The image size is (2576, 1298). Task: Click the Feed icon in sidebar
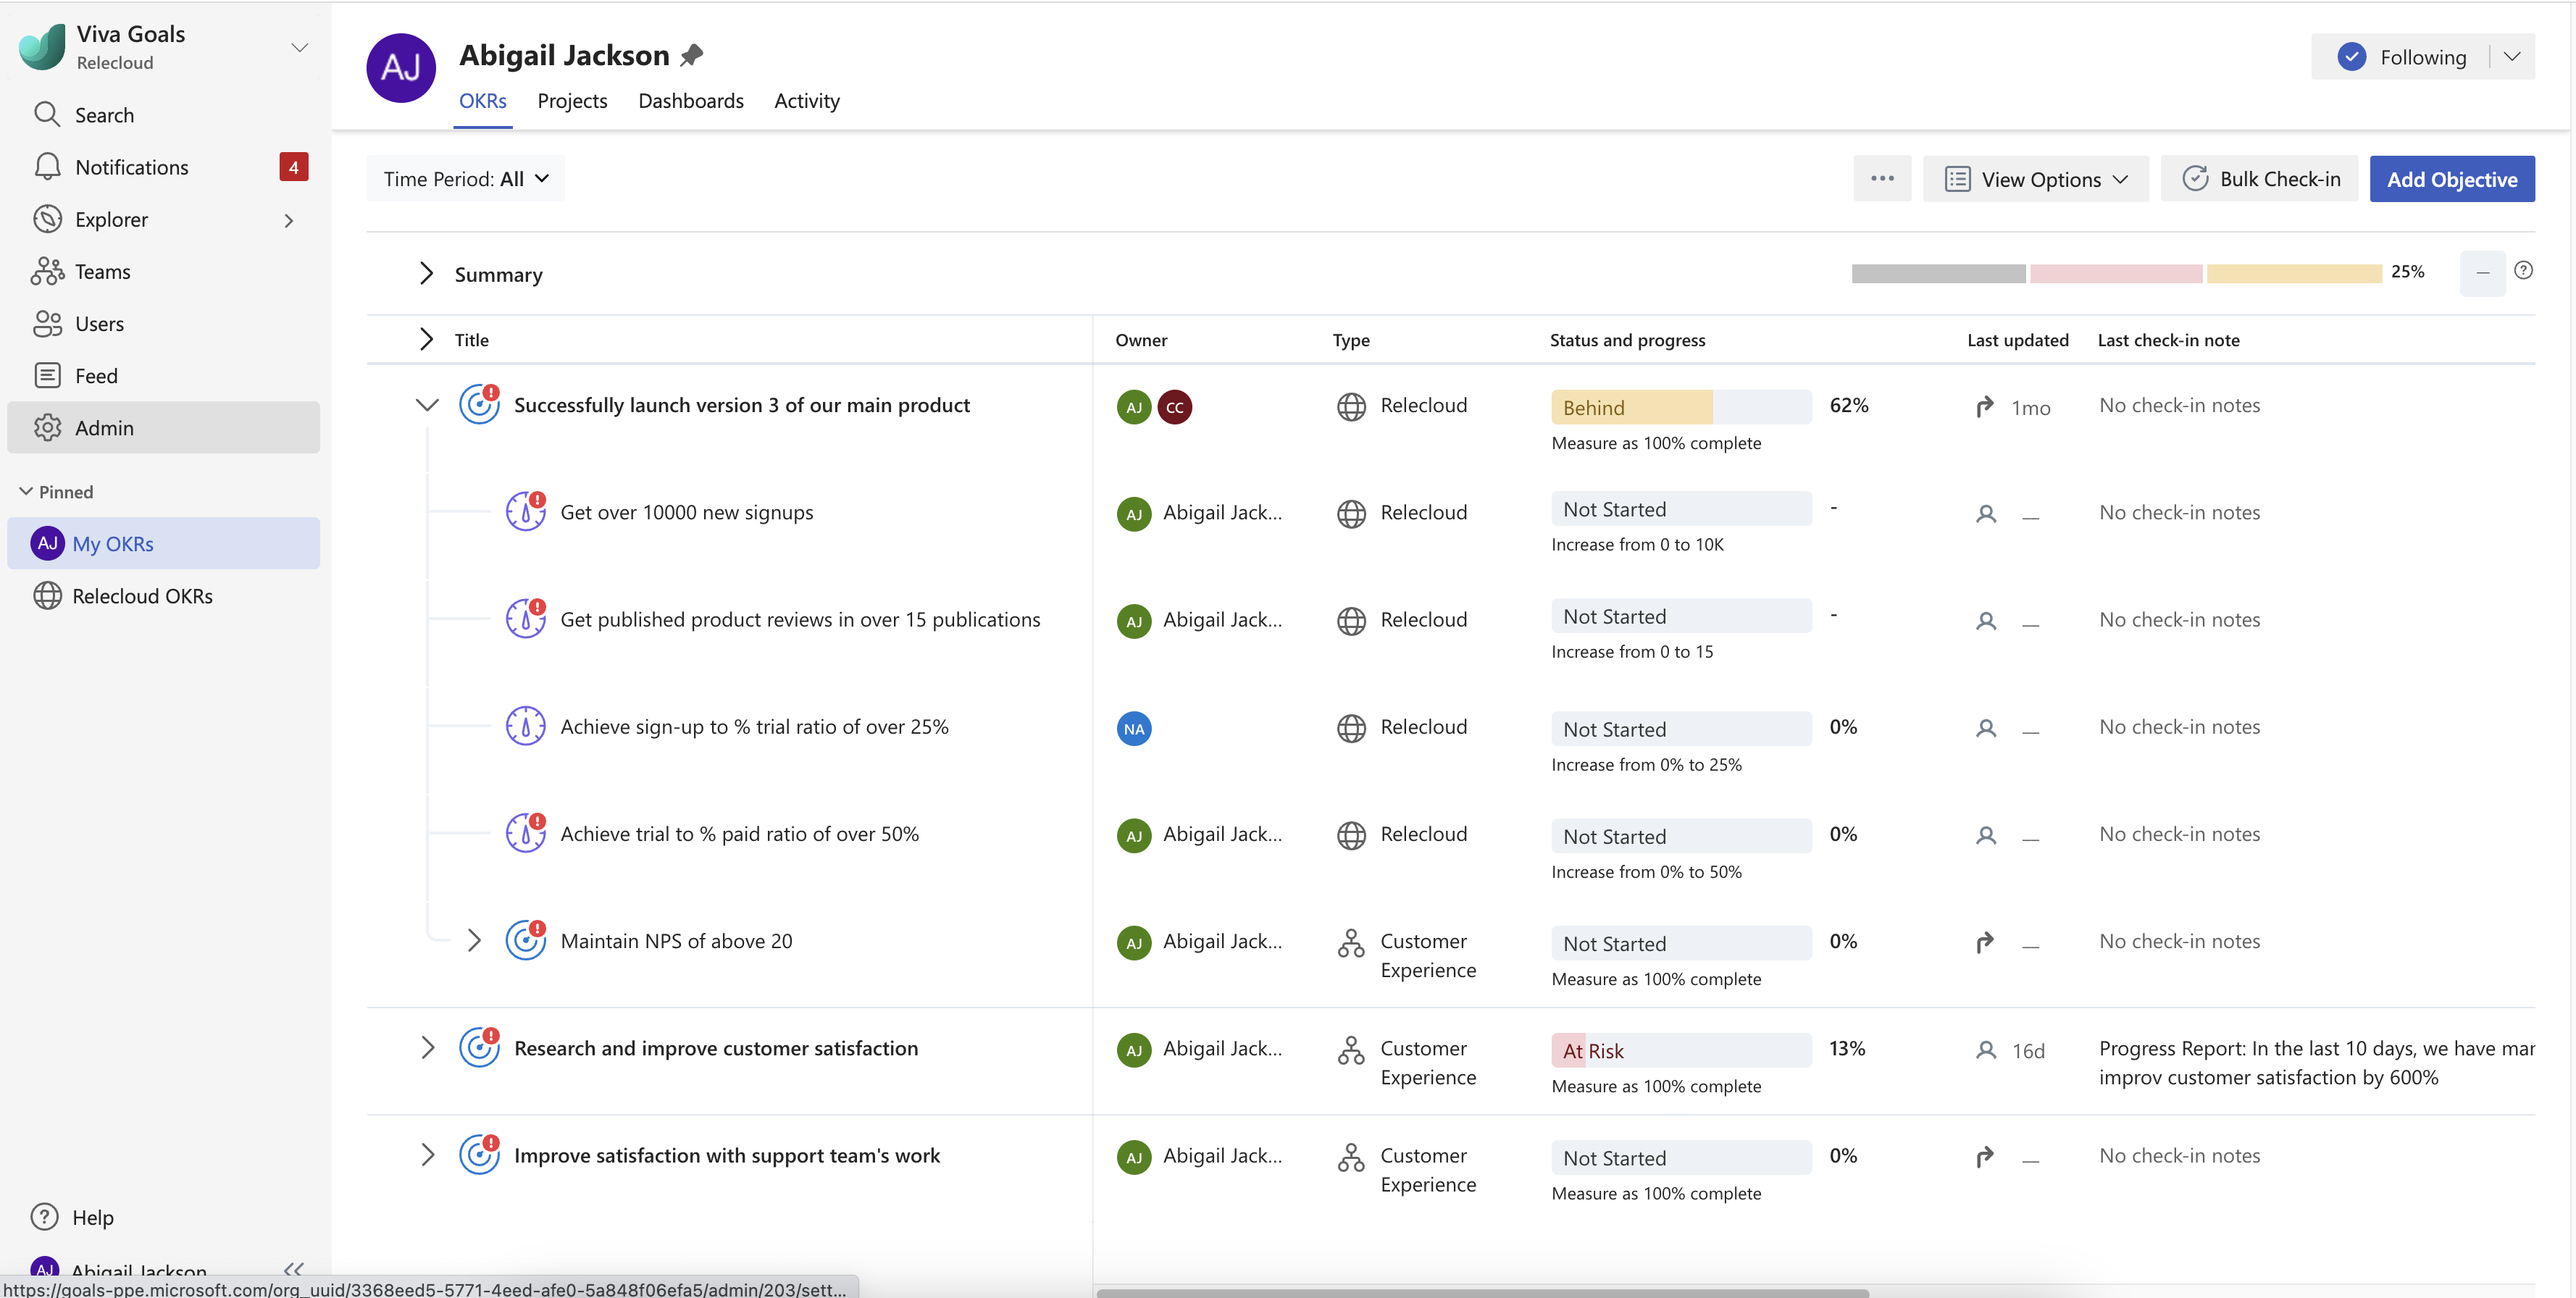click(47, 376)
